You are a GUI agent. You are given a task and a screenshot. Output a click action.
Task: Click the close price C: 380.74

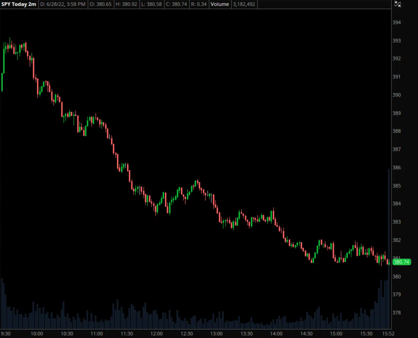(176, 4)
